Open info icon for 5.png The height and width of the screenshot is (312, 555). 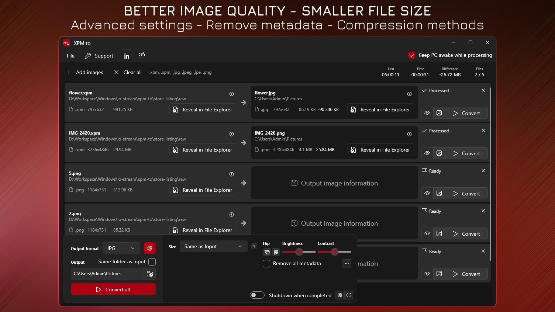click(231, 174)
